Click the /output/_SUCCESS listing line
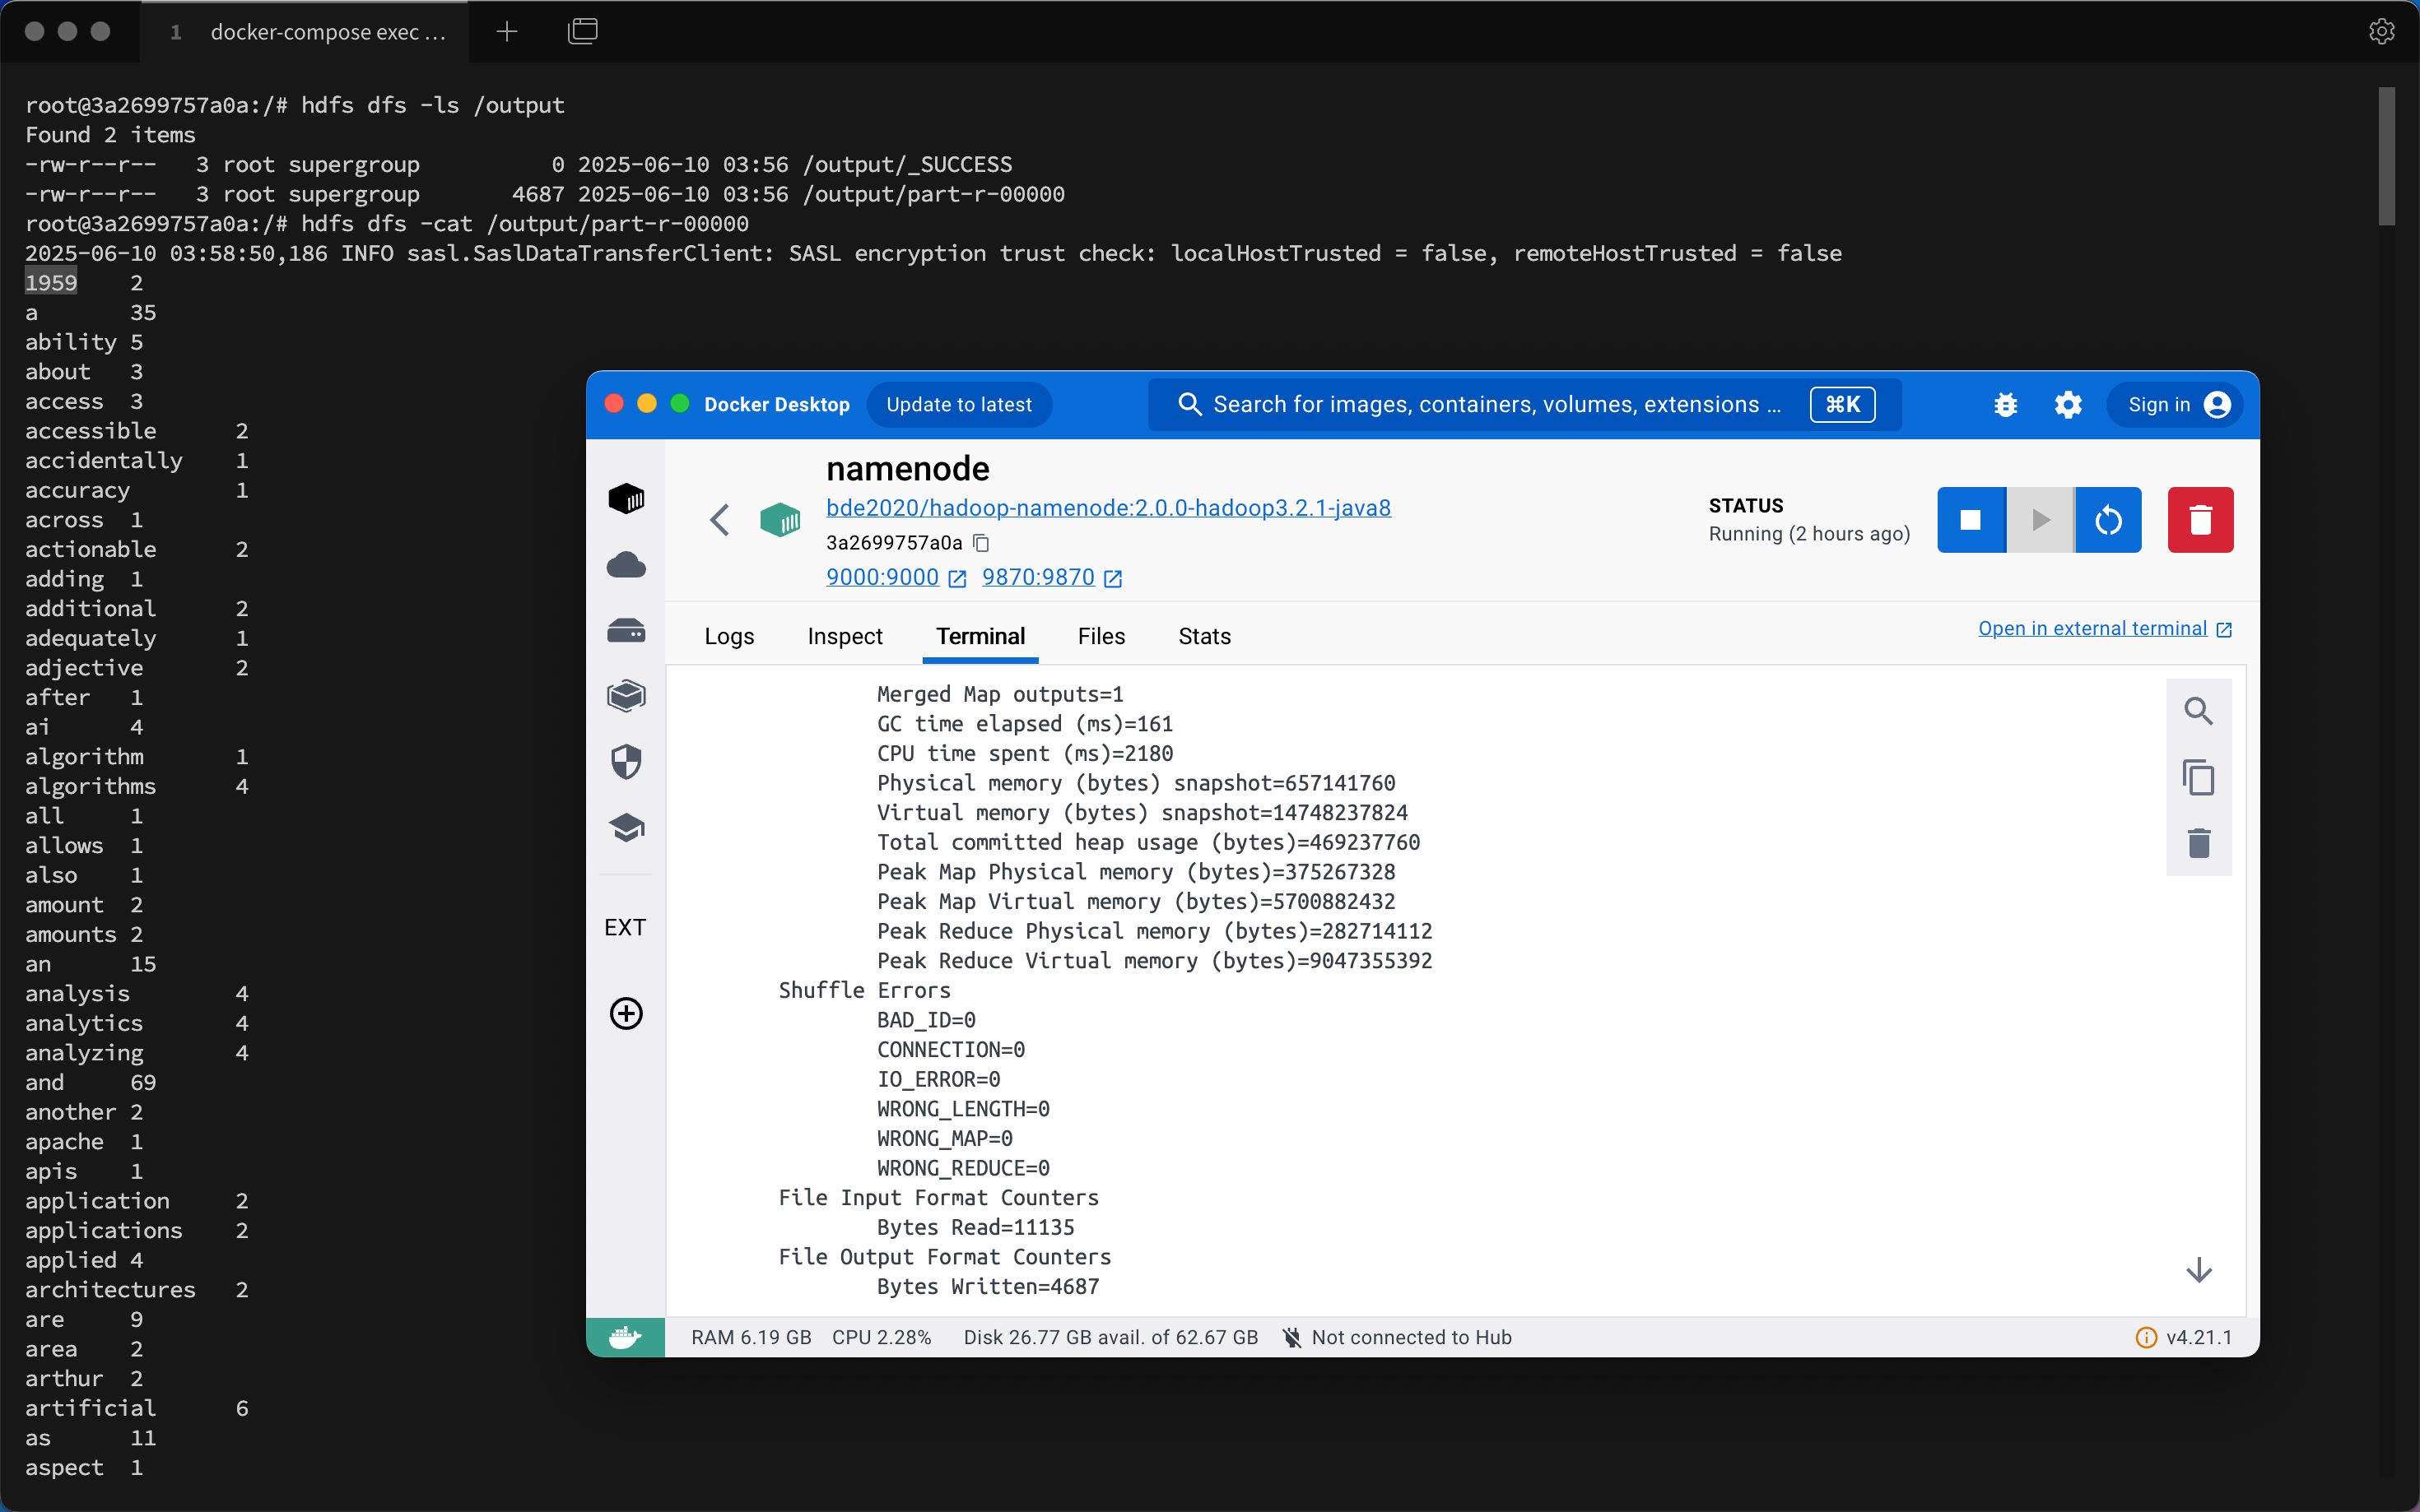The height and width of the screenshot is (1512, 2420). point(519,164)
